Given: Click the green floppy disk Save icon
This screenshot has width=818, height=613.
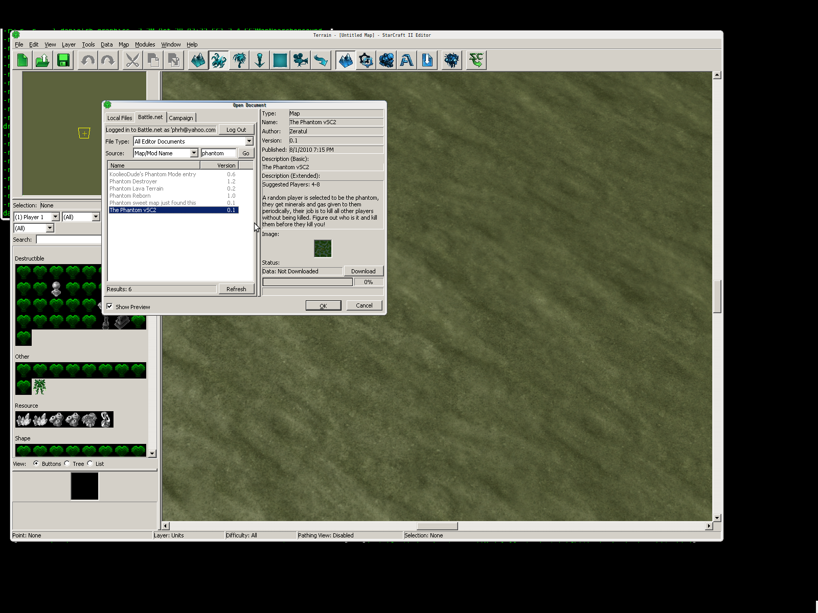Looking at the screenshot, I should point(63,60).
